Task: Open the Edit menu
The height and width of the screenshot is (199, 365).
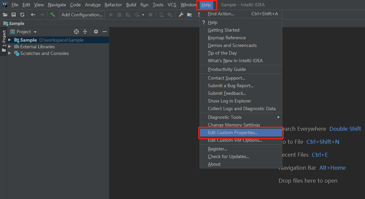Action: [x=26, y=5]
